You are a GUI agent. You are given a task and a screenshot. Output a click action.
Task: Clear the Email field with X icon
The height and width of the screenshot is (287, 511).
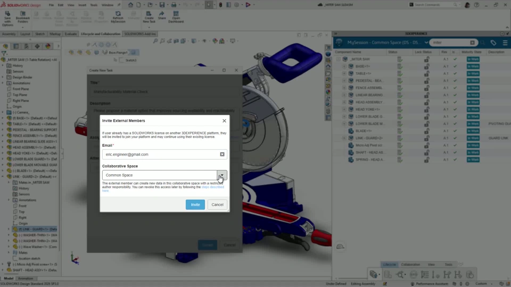coord(222,154)
